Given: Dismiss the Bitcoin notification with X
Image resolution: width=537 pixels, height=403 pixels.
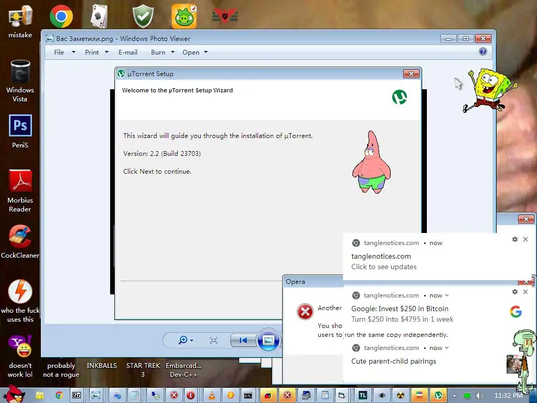Looking at the screenshot, I should click(525, 292).
